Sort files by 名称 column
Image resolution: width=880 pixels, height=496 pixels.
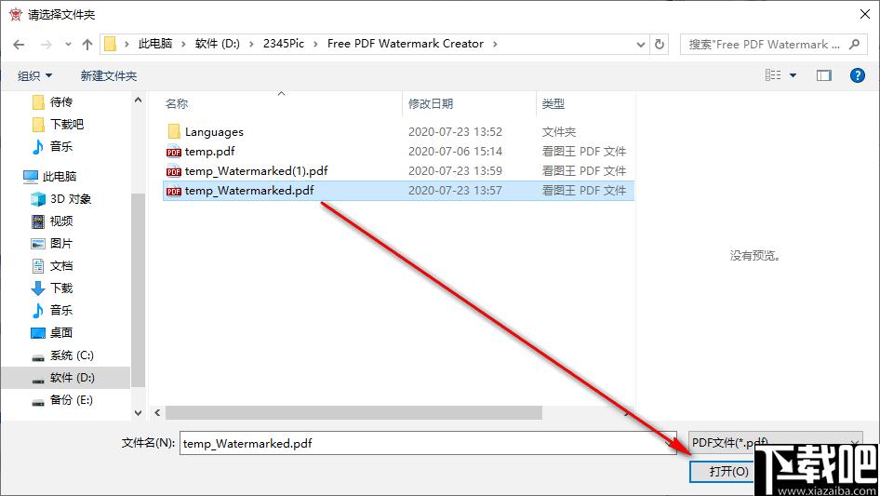(177, 104)
